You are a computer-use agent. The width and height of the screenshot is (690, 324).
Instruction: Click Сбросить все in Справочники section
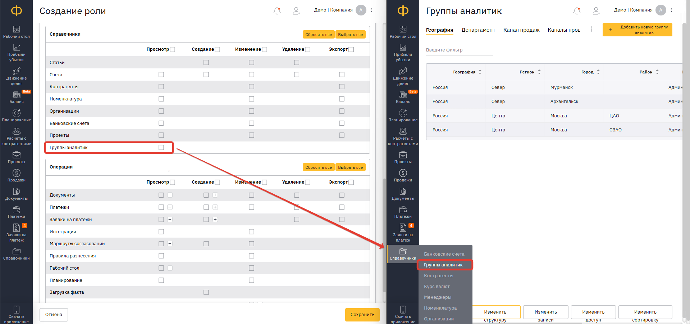tap(318, 35)
